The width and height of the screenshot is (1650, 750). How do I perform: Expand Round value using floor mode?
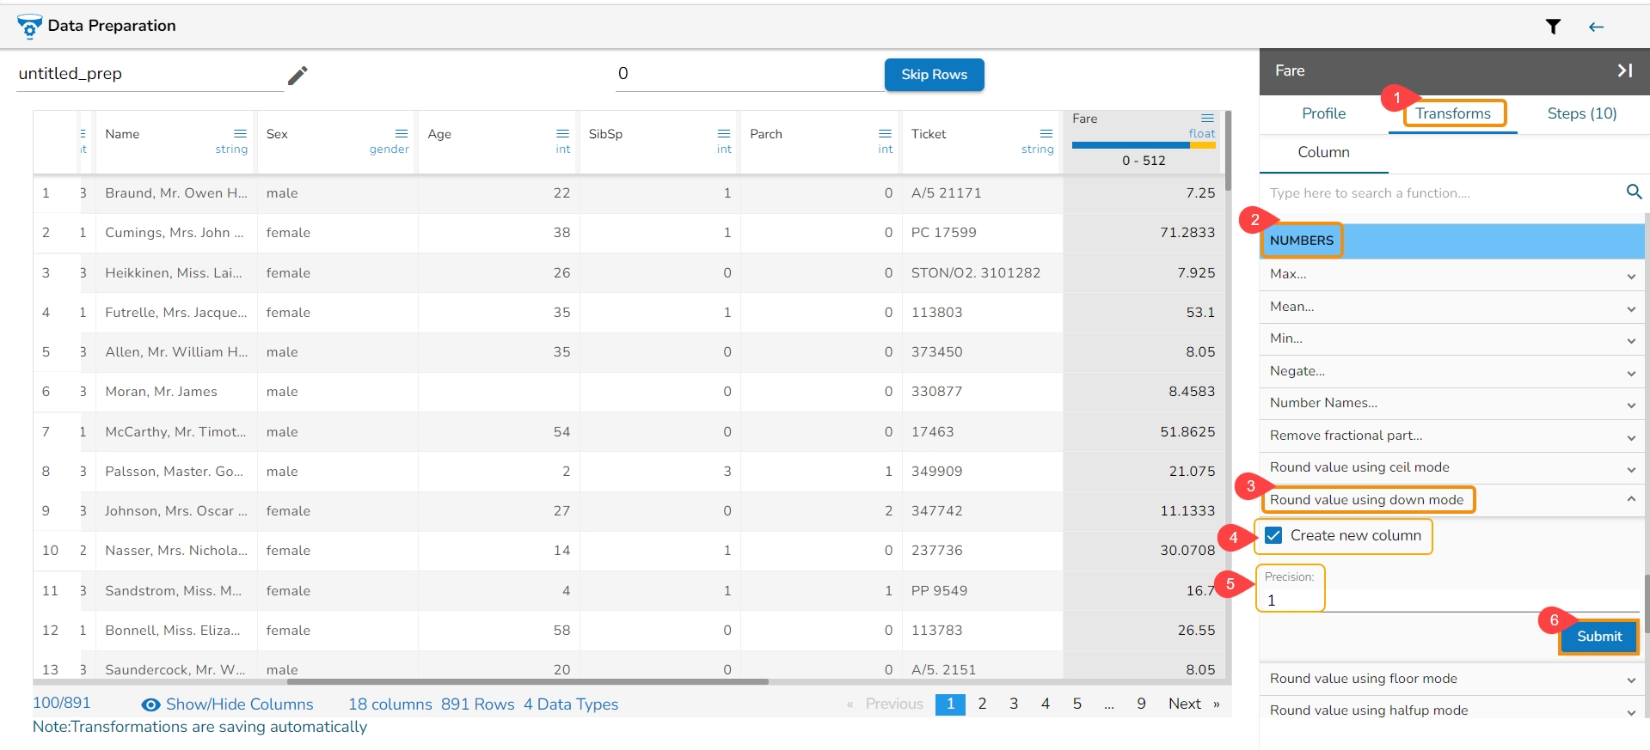coord(1630,680)
